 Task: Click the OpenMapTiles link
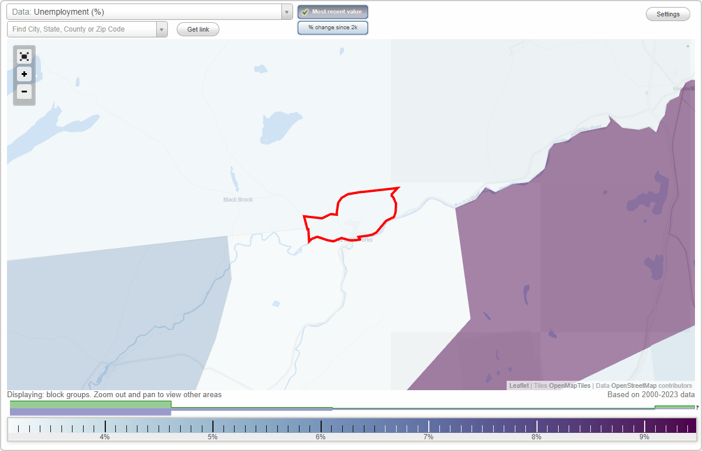[x=570, y=385]
